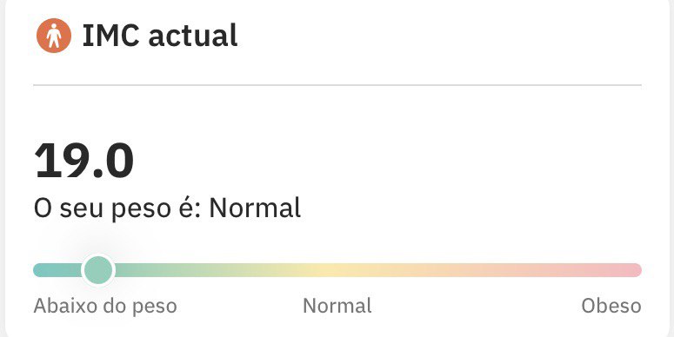Select the Abaixo do peso label
Screen dimensions: 674x337
coord(105,306)
